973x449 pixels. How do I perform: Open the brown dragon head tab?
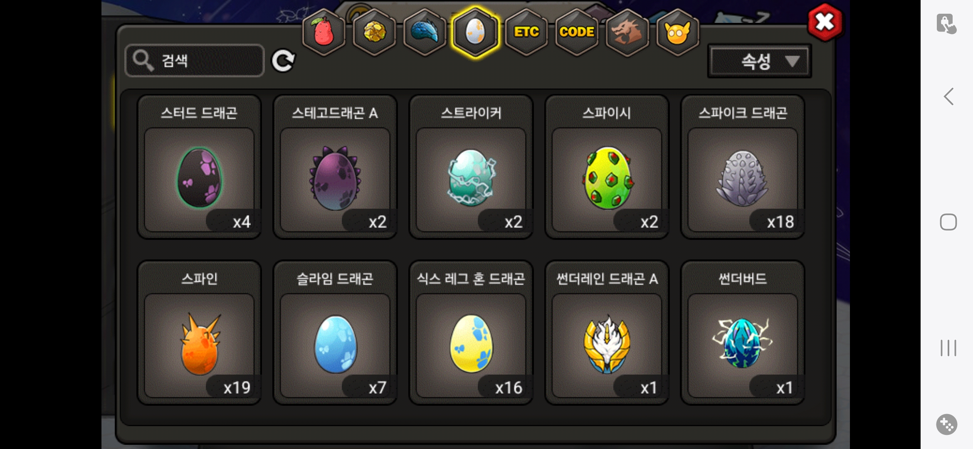(x=627, y=32)
